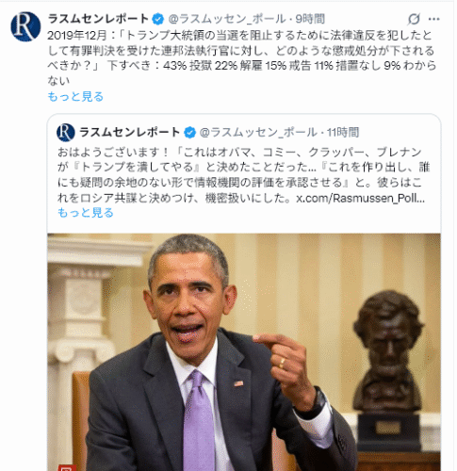Expand main post with もっと見る
The width and height of the screenshot is (457, 471).
(x=75, y=96)
